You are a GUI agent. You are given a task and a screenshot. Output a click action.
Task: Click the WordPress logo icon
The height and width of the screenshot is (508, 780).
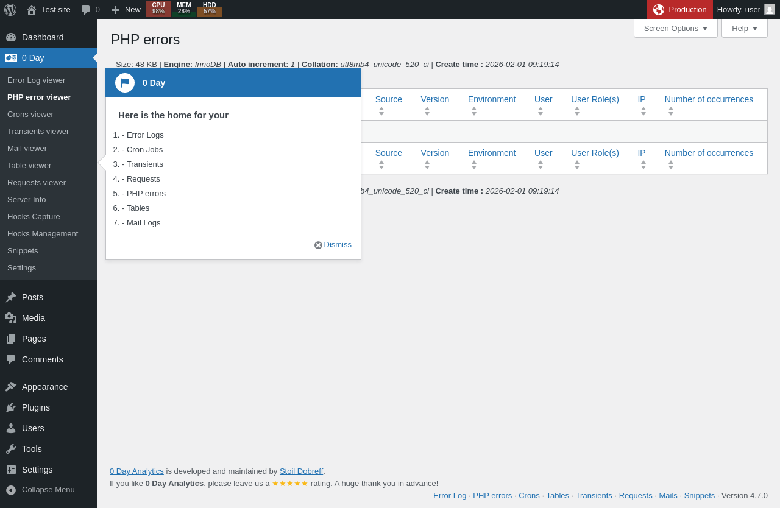pyautogui.click(x=10, y=10)
